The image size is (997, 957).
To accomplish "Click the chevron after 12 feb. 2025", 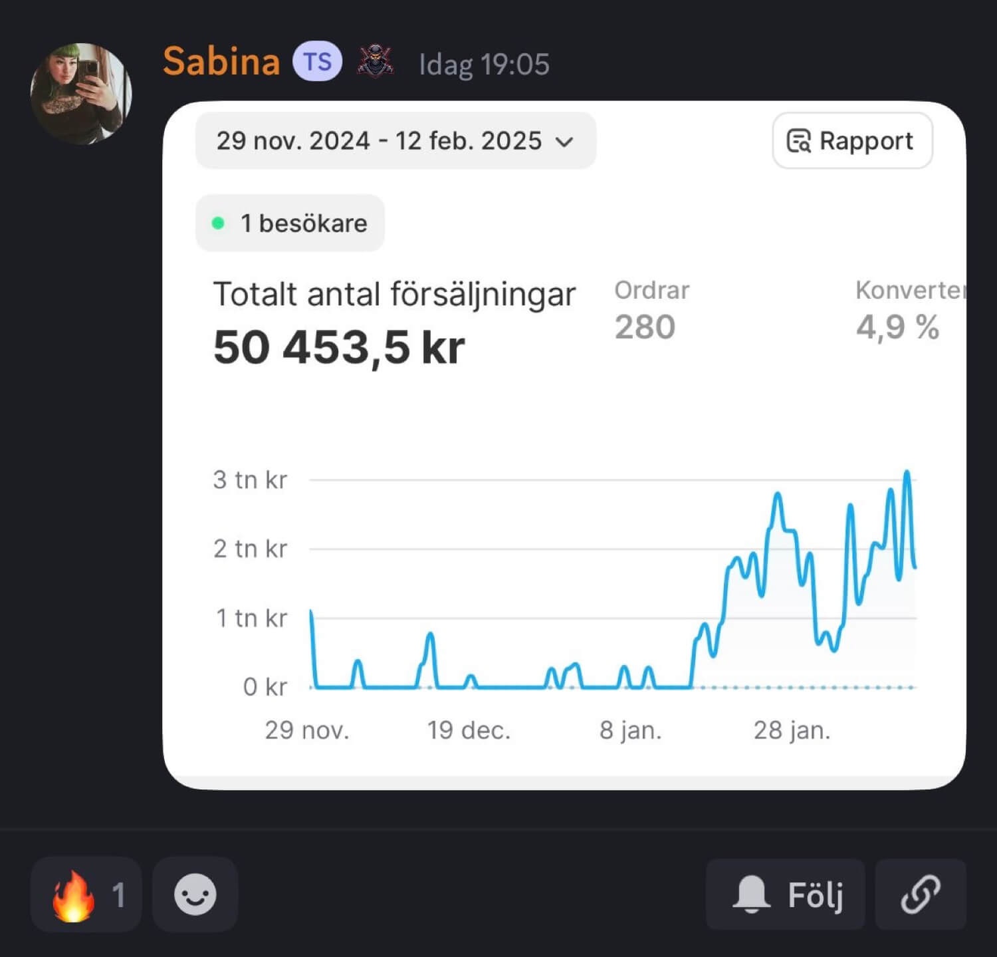I will (x=564, y=142).
